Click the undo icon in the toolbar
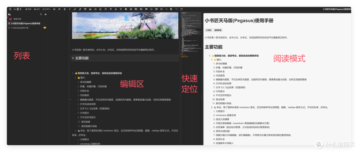Screen dimensions: 358x152 176,9
